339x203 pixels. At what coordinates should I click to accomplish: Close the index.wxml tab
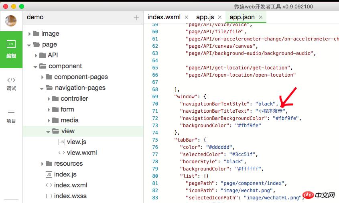[186, 17]
